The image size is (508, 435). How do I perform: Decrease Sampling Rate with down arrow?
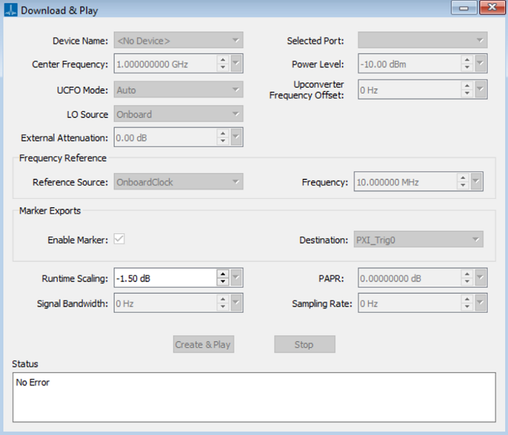click(x=468, y=306)
